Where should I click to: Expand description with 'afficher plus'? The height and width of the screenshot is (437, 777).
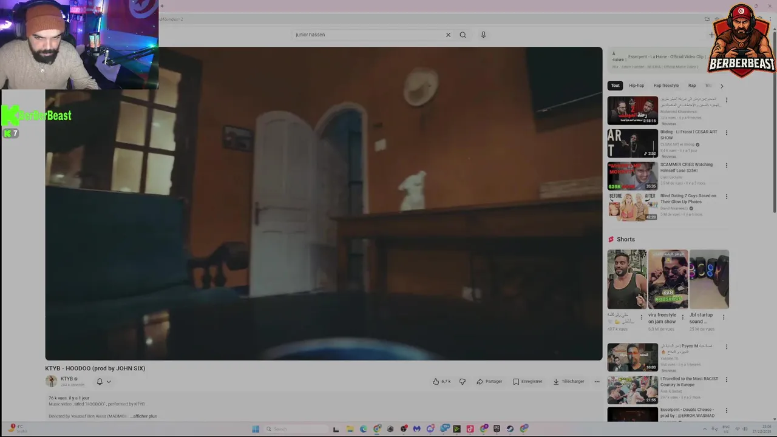point(145,416)
